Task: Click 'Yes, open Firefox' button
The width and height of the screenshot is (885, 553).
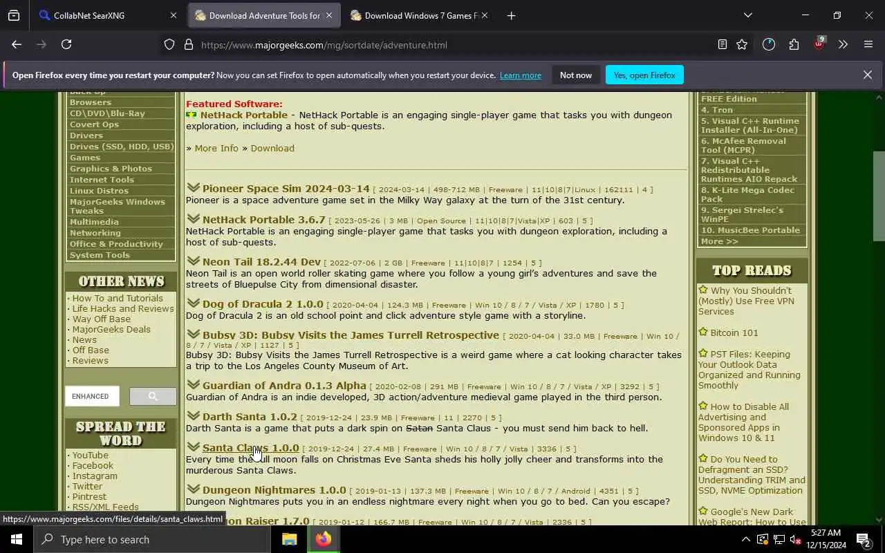Action: [x=644, y=75]
